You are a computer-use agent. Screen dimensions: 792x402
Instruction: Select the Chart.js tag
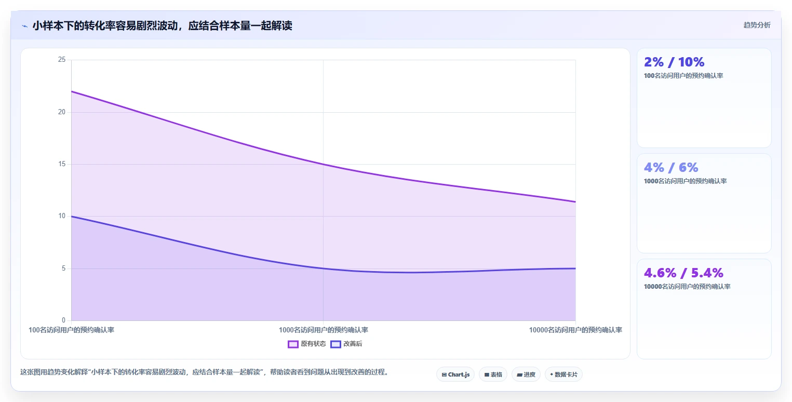455,374
